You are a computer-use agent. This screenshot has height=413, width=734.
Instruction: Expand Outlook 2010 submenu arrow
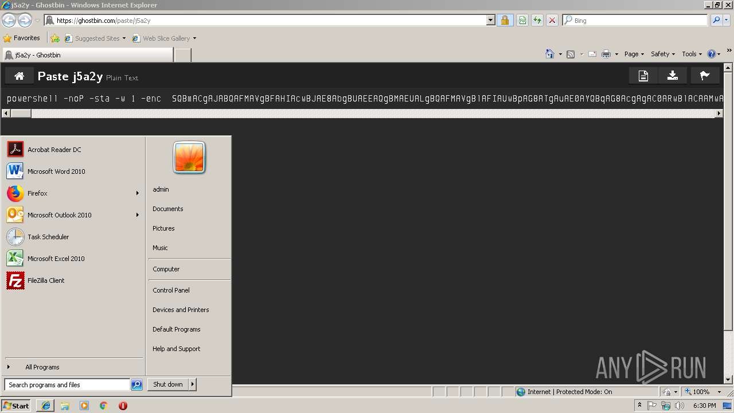(137, 215)
